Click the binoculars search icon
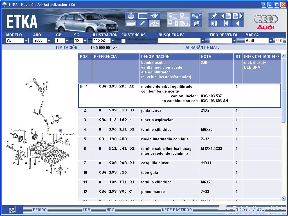Image resolution: width=288 pixels, height=216 pixels. click(154, 16)
